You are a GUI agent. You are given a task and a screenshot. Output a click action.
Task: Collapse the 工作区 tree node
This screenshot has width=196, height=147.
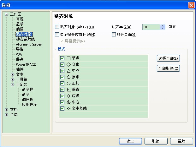(x=7, y=14)
